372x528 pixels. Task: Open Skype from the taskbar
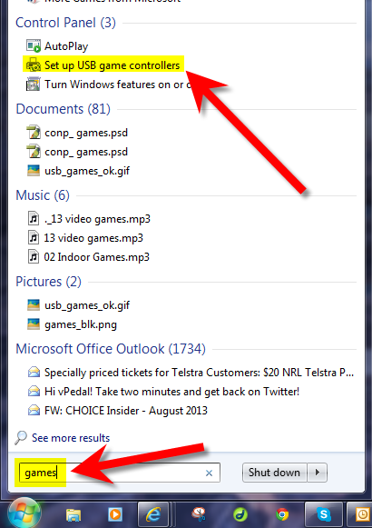[324, 514]
